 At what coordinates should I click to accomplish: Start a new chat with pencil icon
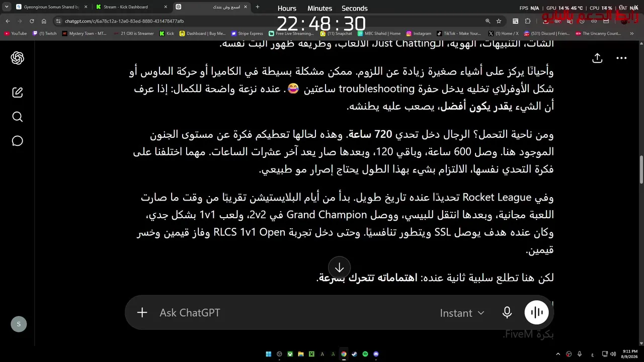(18, 93)
